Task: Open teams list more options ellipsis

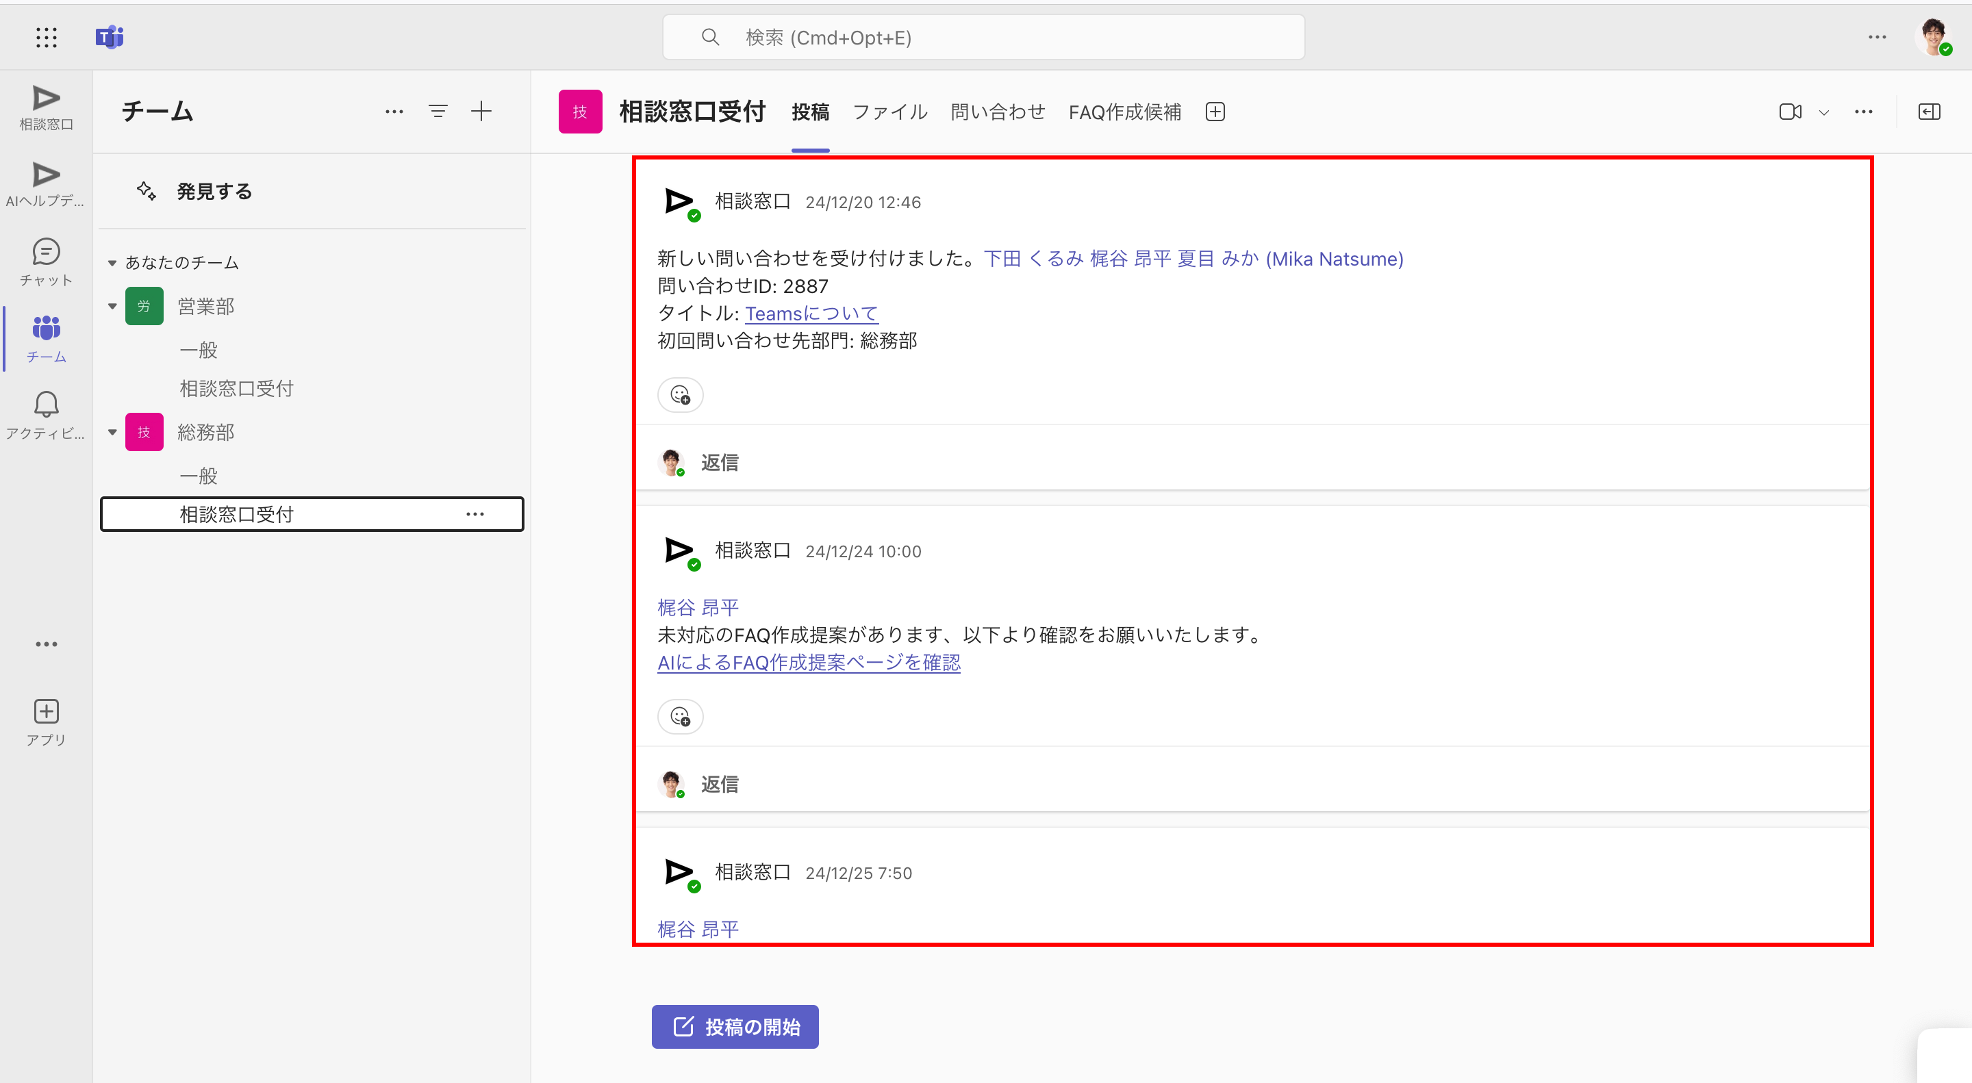Action: coord(394,112)
